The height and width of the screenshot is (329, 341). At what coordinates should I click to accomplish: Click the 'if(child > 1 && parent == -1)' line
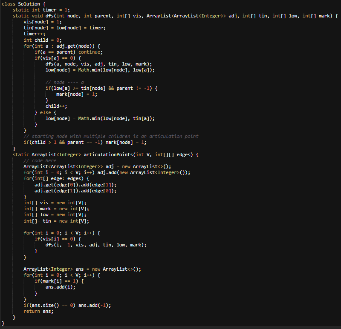tap(85, 143)
